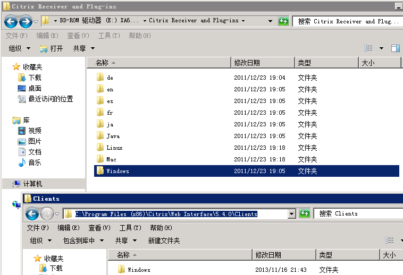
Task: Click the view mode icon in Citrix Receiver toolbar
Action: tap(368, 48)
